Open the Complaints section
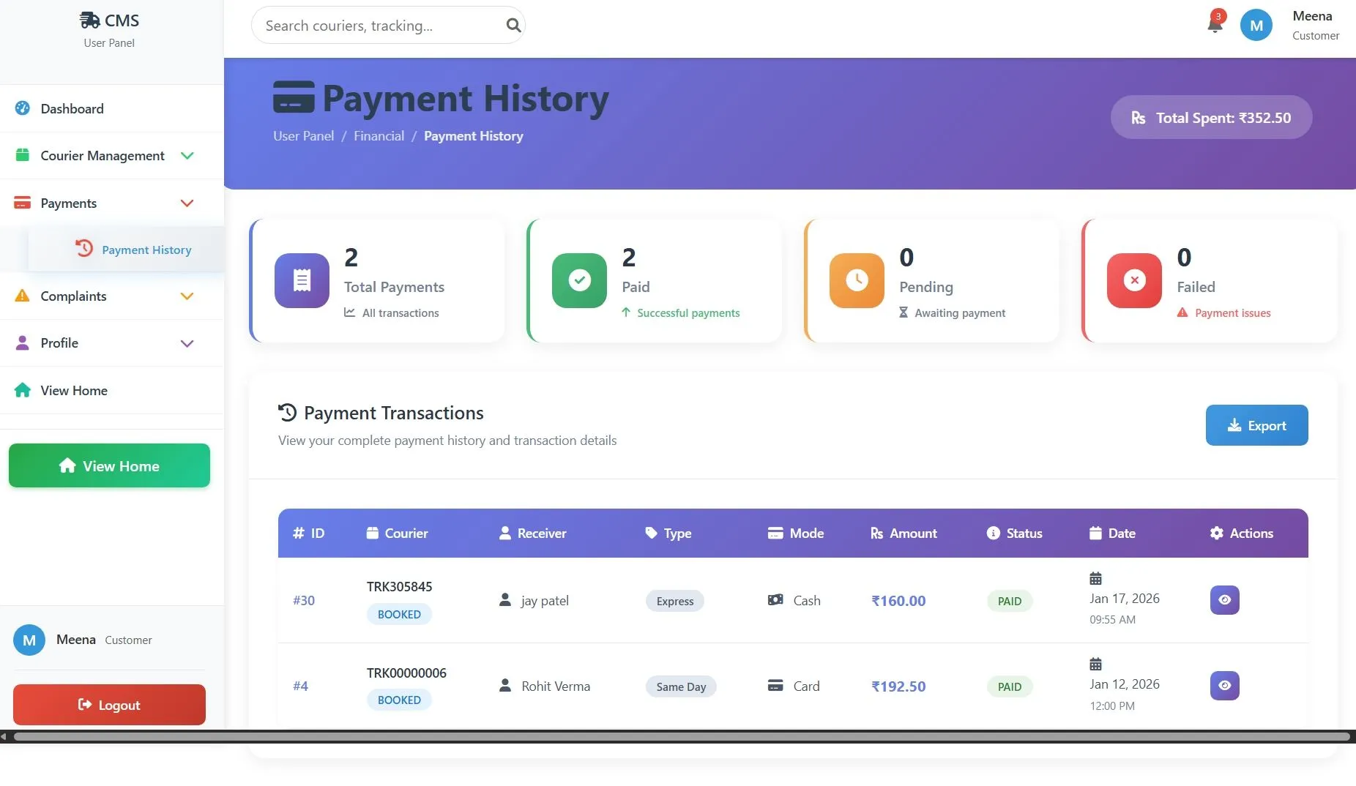Screen dimensions: 1356x786 74,296
